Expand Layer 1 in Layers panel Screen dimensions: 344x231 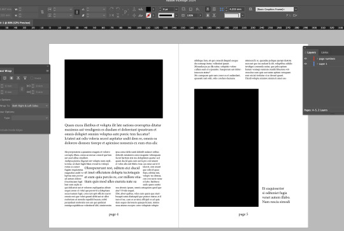coord(317,64)
